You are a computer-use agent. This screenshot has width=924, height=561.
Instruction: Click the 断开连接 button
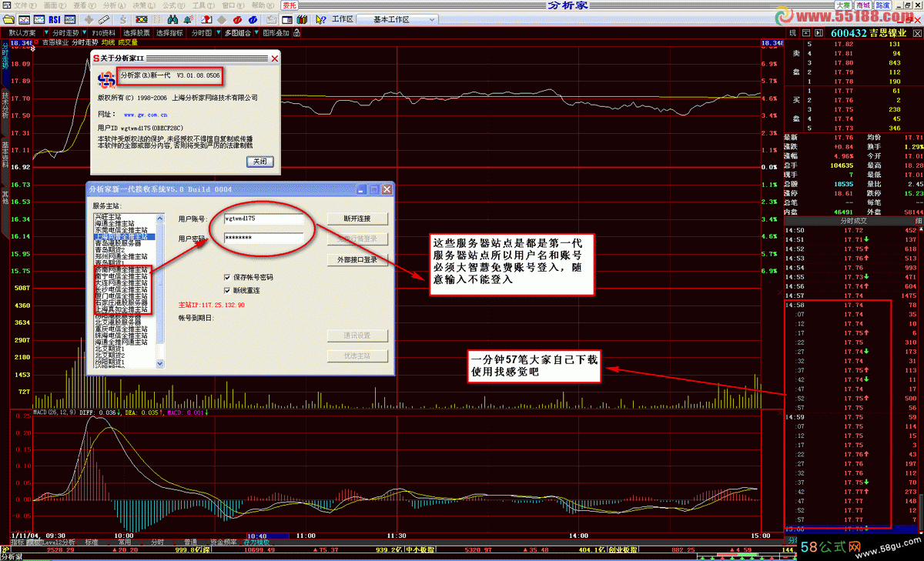point(357,219)
